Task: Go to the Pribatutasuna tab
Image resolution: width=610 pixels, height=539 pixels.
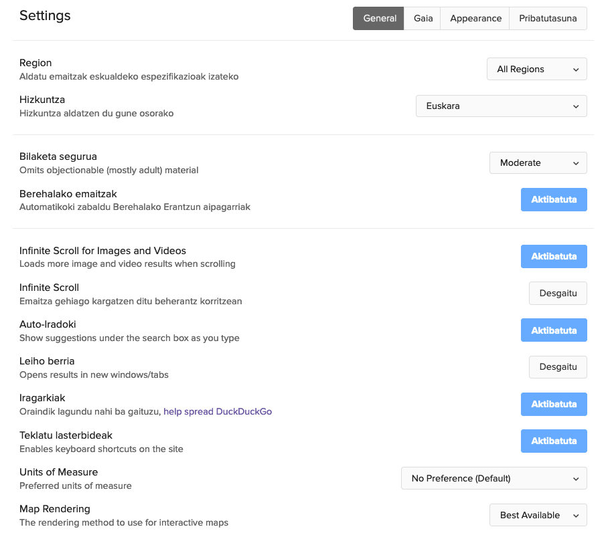Action: 548,19
